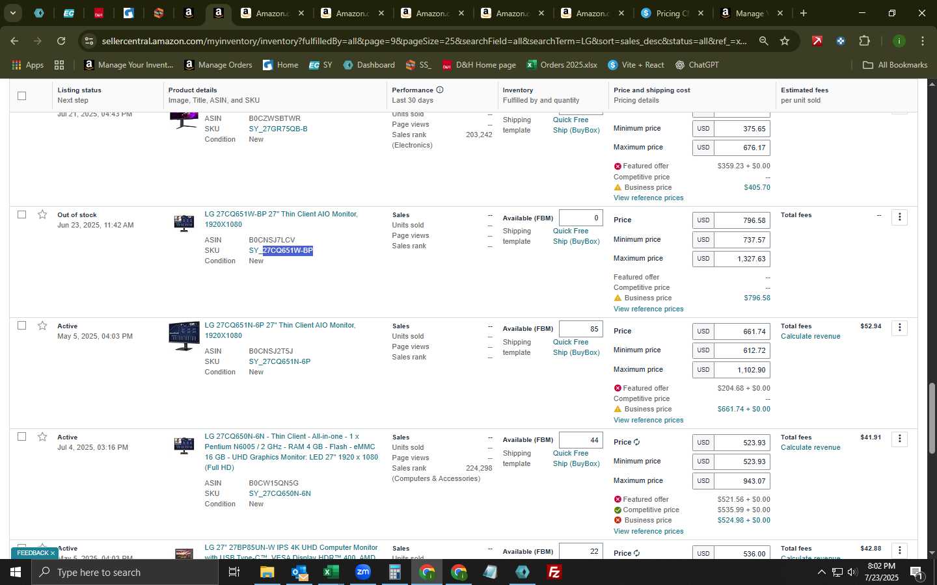Image resolution: width=937 pixels, height=585 pixels.
Task: Show hidden system tray icons
Action: coord(821,572)
